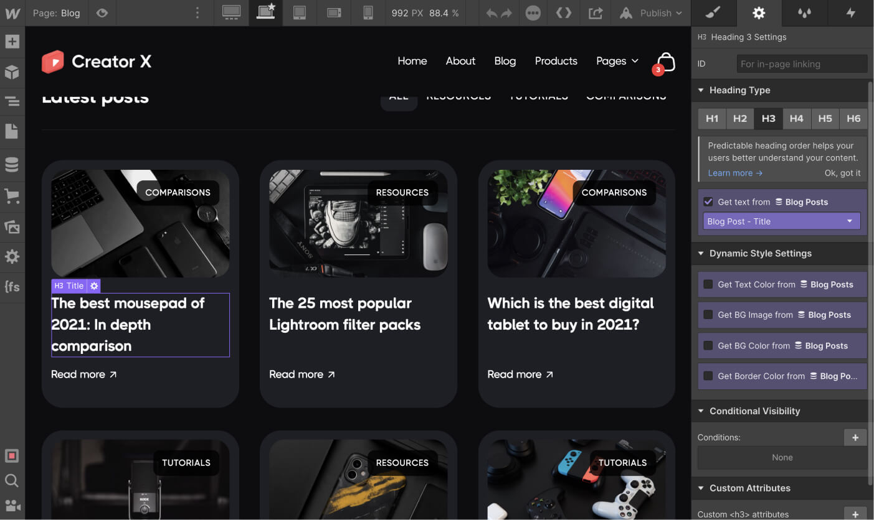
Task: Uncheck Get text from Blog Posts
Action: [x=708, y=201]
